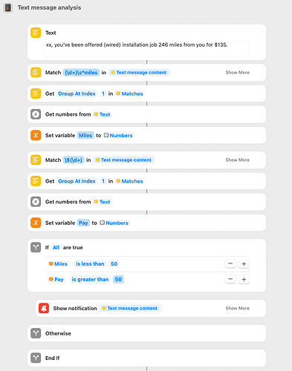Select Matches variable in first Get group
The width and height of the screenshot is (292, 371).
click(x=129, y=93)
